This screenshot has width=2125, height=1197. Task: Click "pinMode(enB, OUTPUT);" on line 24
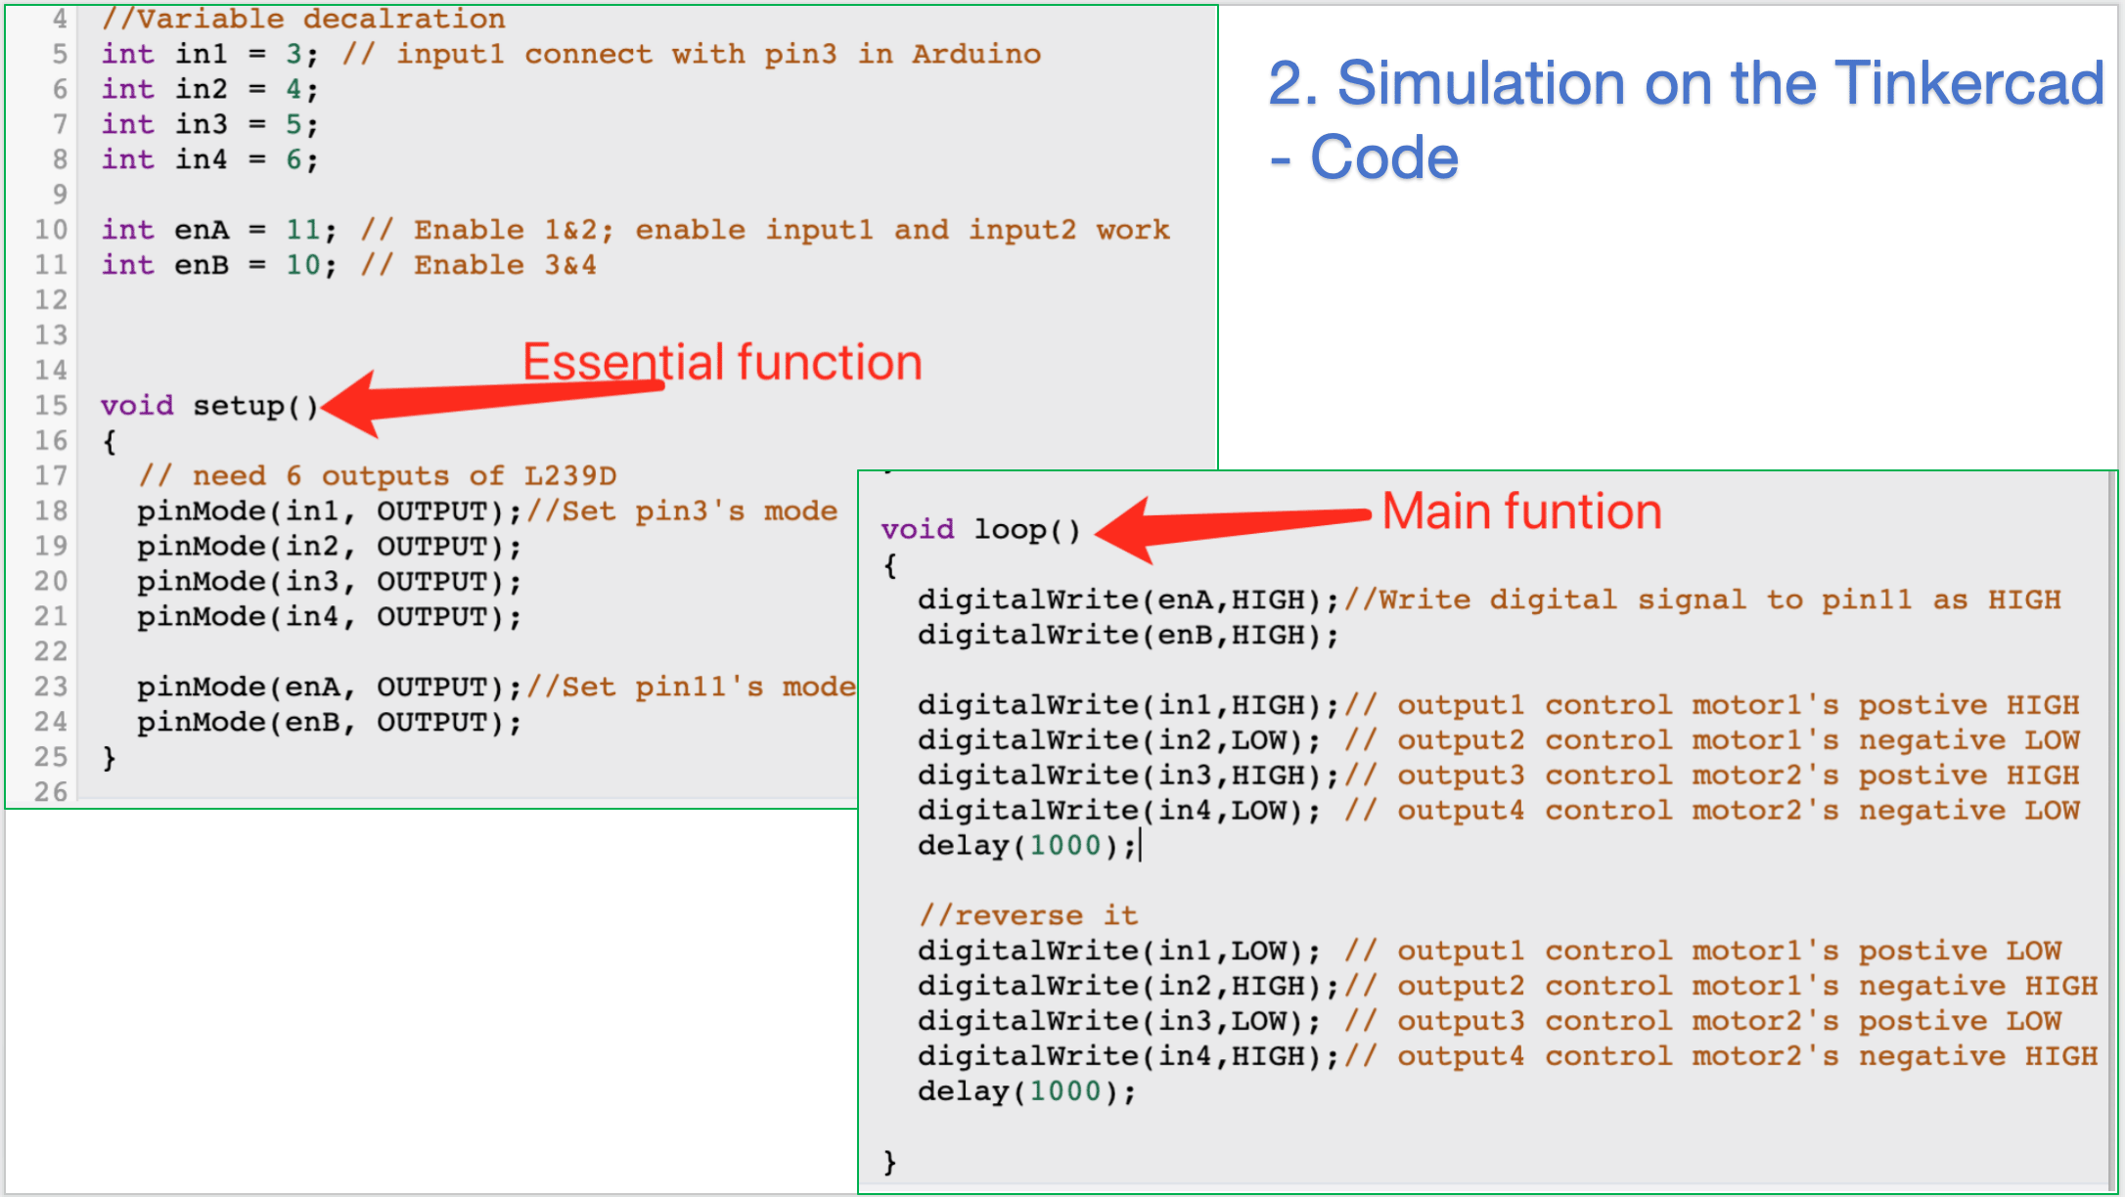click(x=330, y=723)
